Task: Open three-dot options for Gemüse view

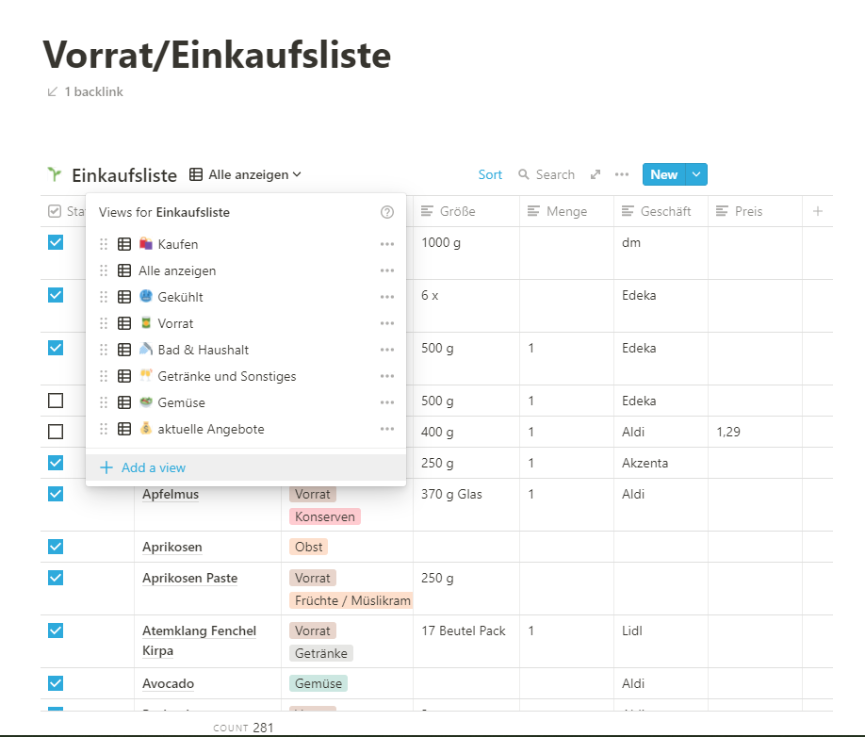Action: coord(386,402)
